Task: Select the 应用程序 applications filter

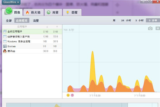Action: click(22, 21)
